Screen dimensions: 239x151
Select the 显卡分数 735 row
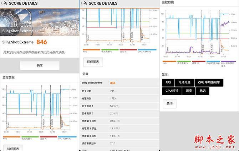click(119, 91)
